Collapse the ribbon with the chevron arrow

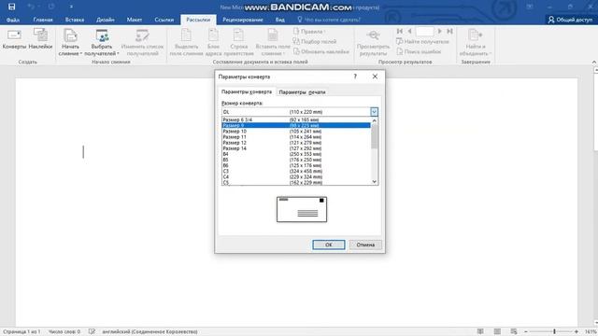pos(594,63)
